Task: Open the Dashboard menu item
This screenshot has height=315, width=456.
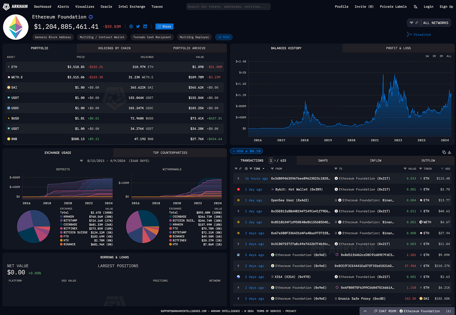Action: click(x=43, y=7)
